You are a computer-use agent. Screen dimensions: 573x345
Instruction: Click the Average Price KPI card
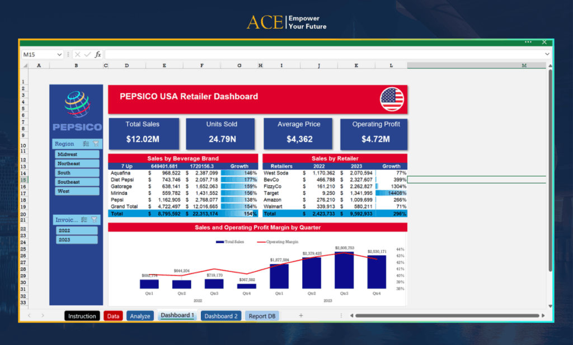click(298, 134)
